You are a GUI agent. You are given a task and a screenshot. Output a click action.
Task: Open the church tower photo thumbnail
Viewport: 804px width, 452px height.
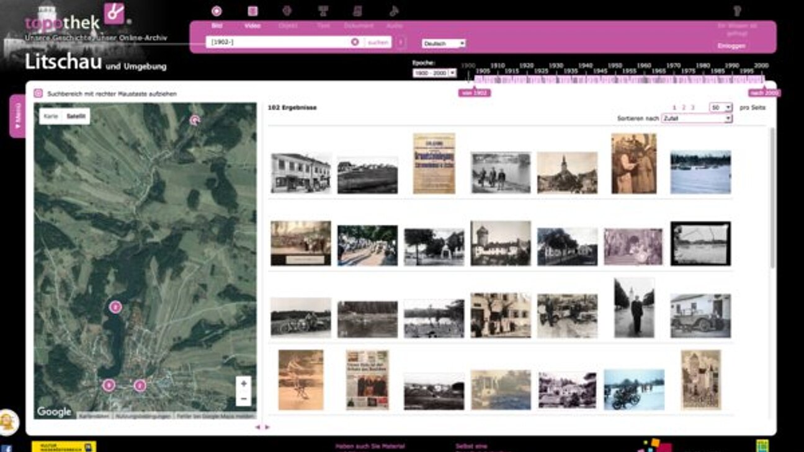[x=567, y=173]
